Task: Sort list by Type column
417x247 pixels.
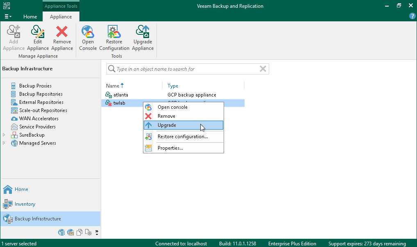Action: pos(172,86)
